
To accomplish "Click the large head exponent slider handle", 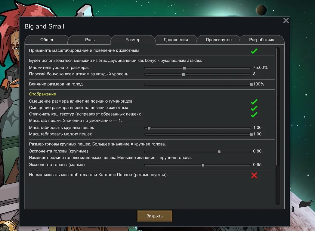I will coord(219,152).
